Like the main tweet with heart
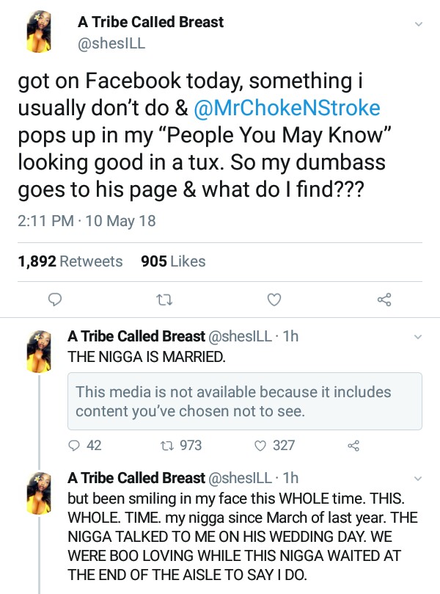 pos(274,299)
